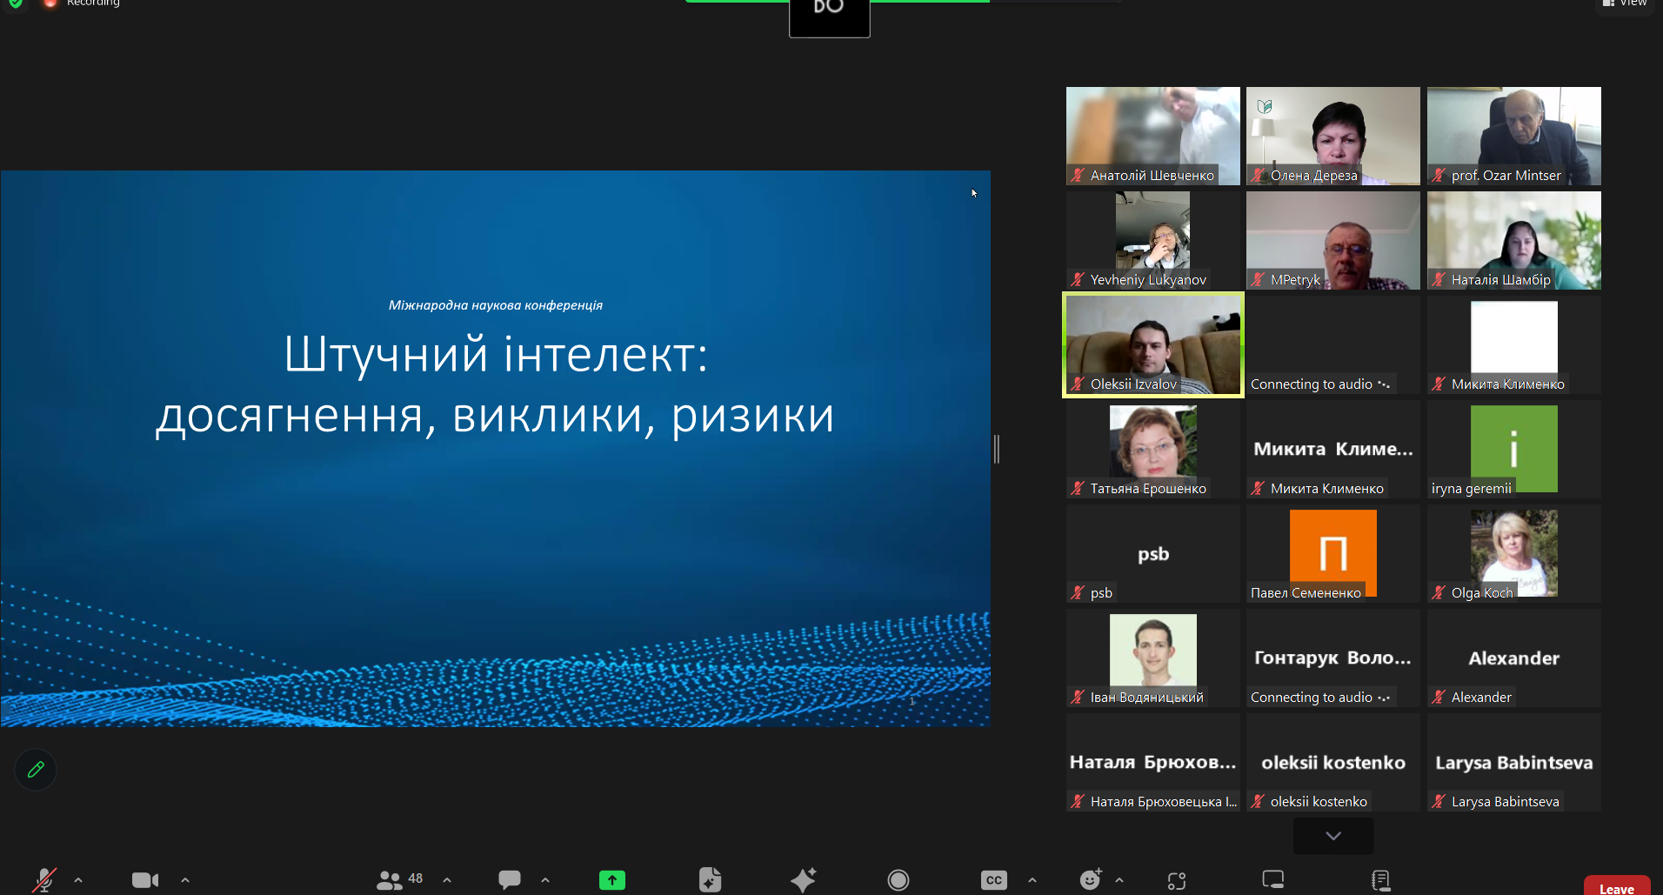Click muted mic icon on Іван Водяницький
Viewport: 1663px width, 895px height.
1078,697
